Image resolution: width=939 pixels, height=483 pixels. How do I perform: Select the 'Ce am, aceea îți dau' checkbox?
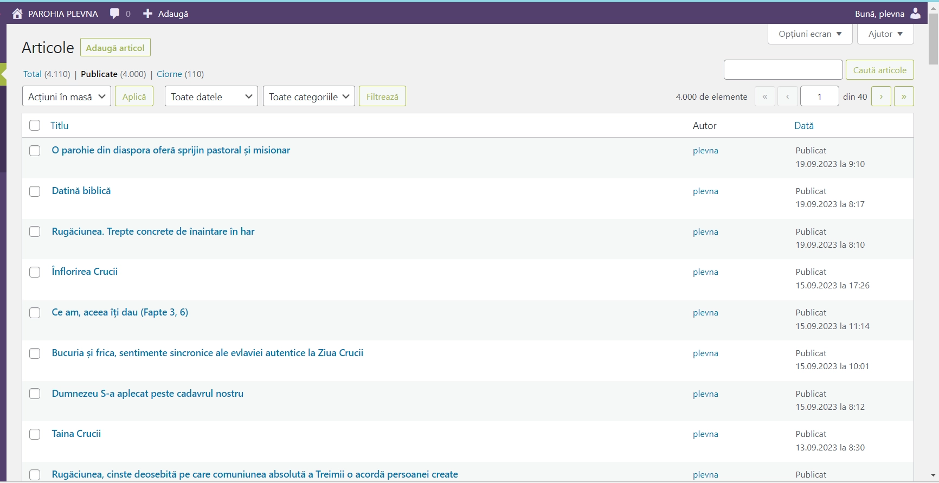pos(35,313)
